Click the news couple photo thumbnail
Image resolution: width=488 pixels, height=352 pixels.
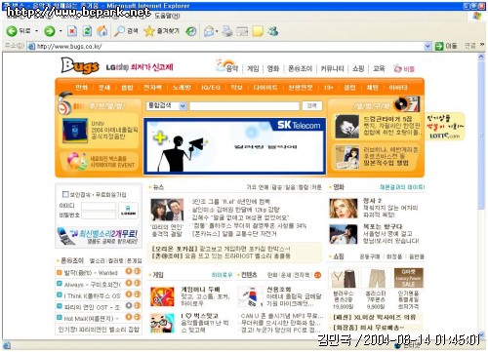pyautogui.click(x=167, y=210)
